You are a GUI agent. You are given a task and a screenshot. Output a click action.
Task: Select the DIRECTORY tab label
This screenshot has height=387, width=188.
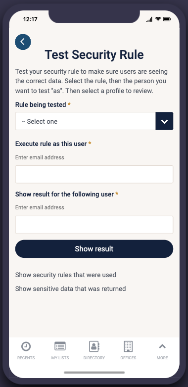click(94, 358)
